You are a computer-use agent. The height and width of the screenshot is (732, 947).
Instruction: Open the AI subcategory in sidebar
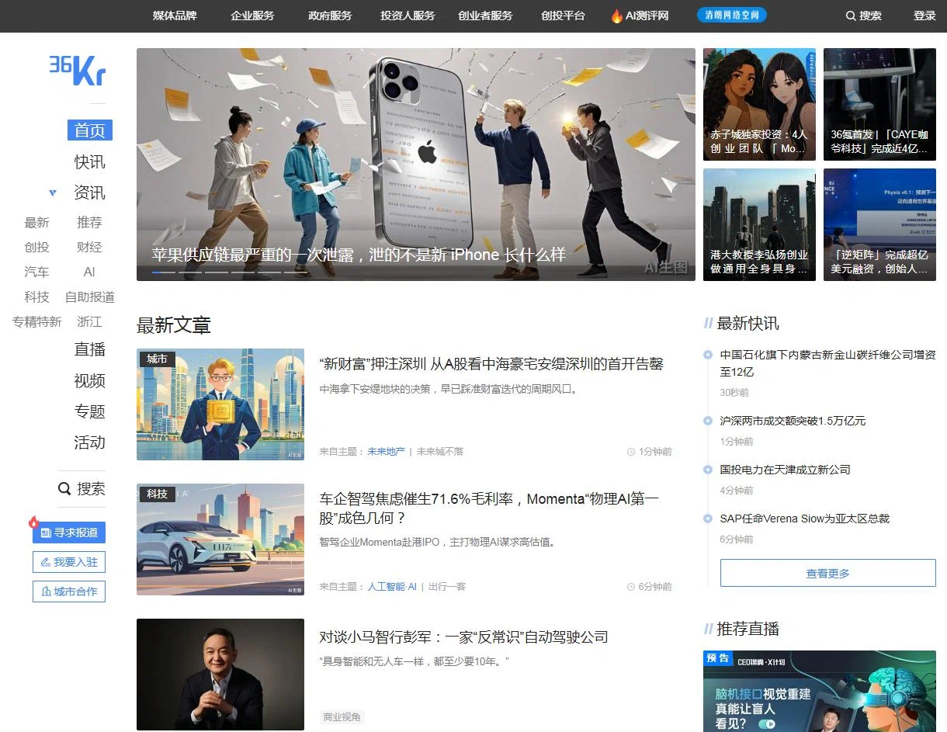[89, 272]
